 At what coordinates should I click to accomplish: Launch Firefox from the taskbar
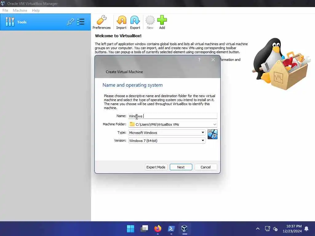pyautogui.click(x=158, y=229)
